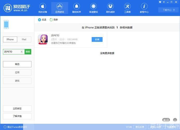180x130 pixels.
Task: Open the 刷机越狱 flash & jailbreak section
Action: tap(110, 8)
